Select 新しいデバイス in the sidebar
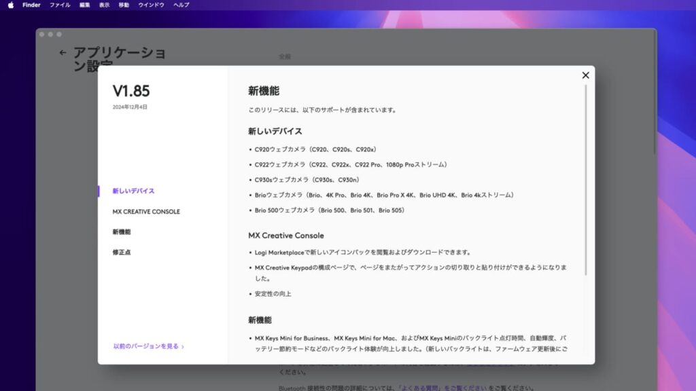The width and height of the screenshot is (696, 391). pos(135,191)
